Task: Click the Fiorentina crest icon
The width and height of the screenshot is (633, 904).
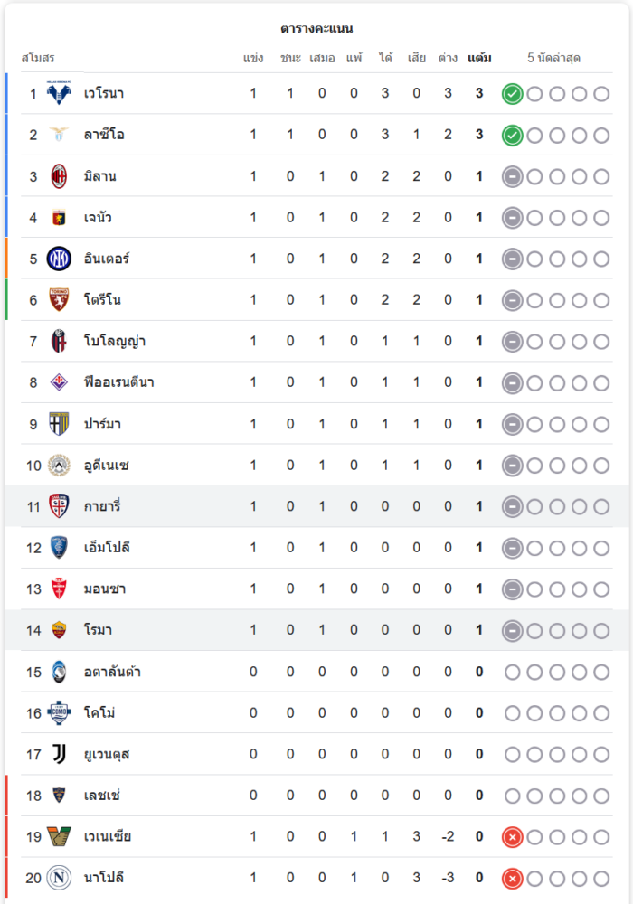Action: pyautogui.click(x=59, y=382)
